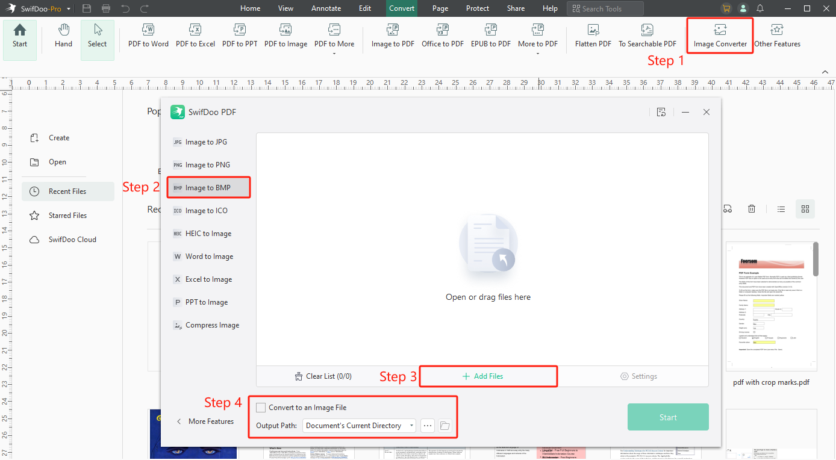
Task: Launch the PDF to Image tool
Action: pyautogui.click(x=285, y=37)
